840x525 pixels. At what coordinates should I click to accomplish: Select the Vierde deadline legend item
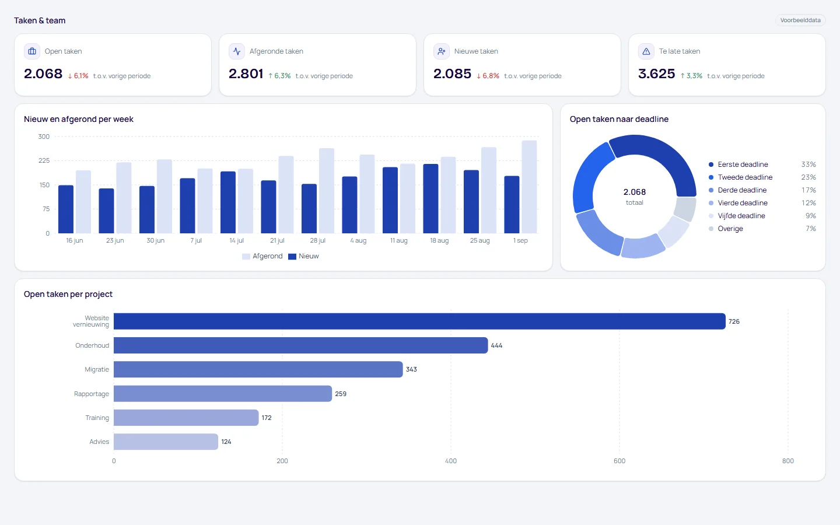(x=762, y=203)
